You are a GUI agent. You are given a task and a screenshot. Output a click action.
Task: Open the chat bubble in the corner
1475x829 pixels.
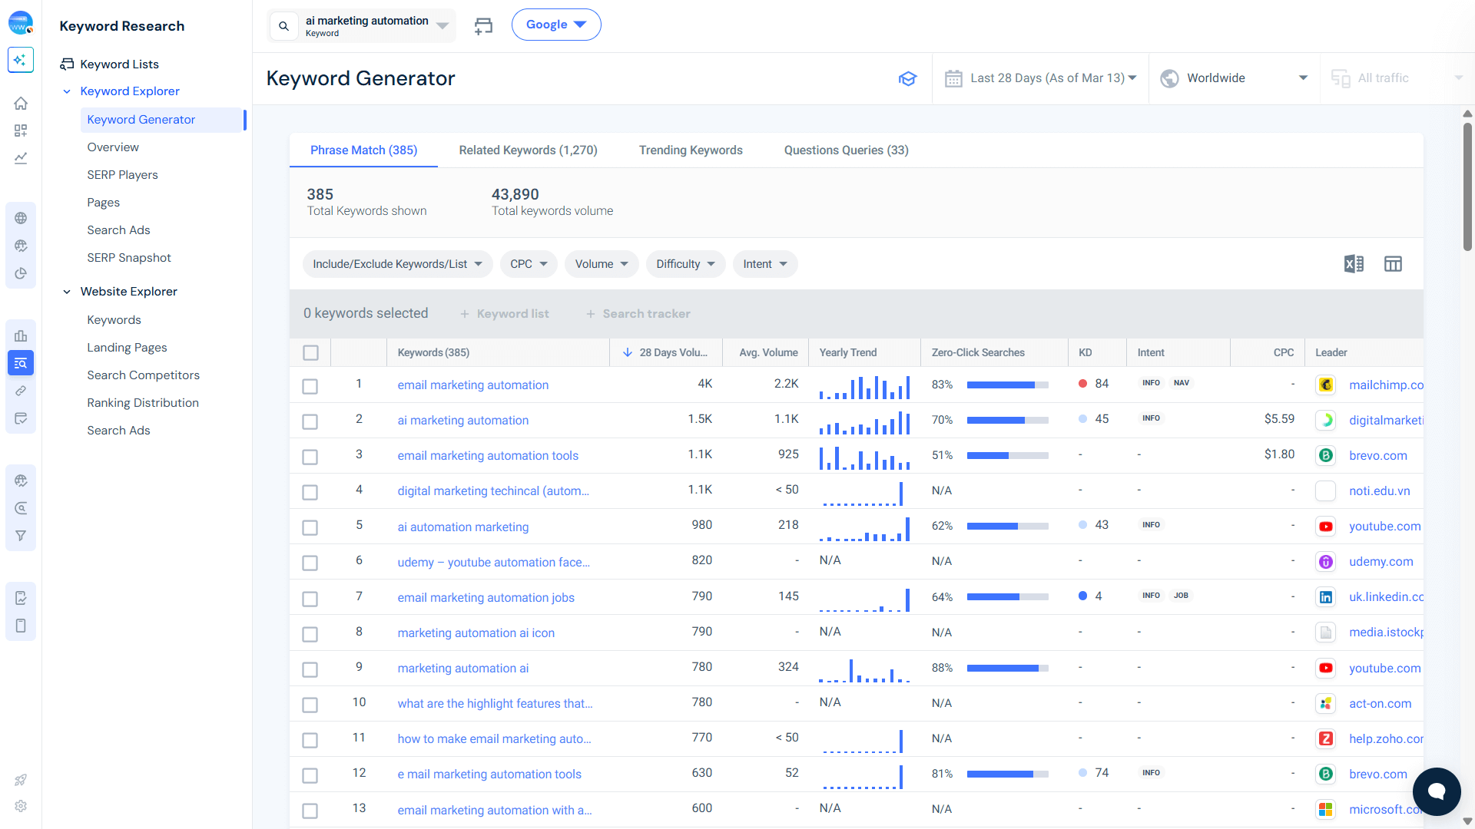[x=1437, y=791]
